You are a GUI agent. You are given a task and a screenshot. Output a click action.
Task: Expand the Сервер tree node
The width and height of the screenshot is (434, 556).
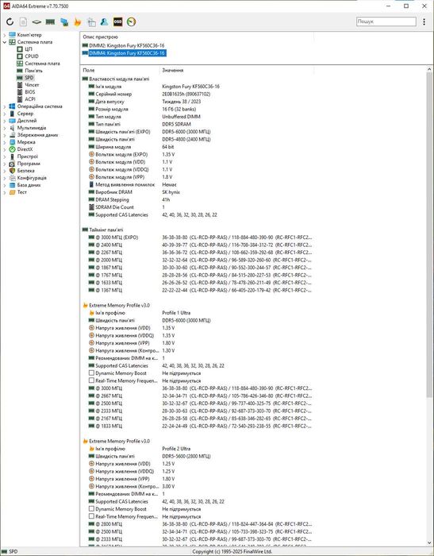(4, 114)
